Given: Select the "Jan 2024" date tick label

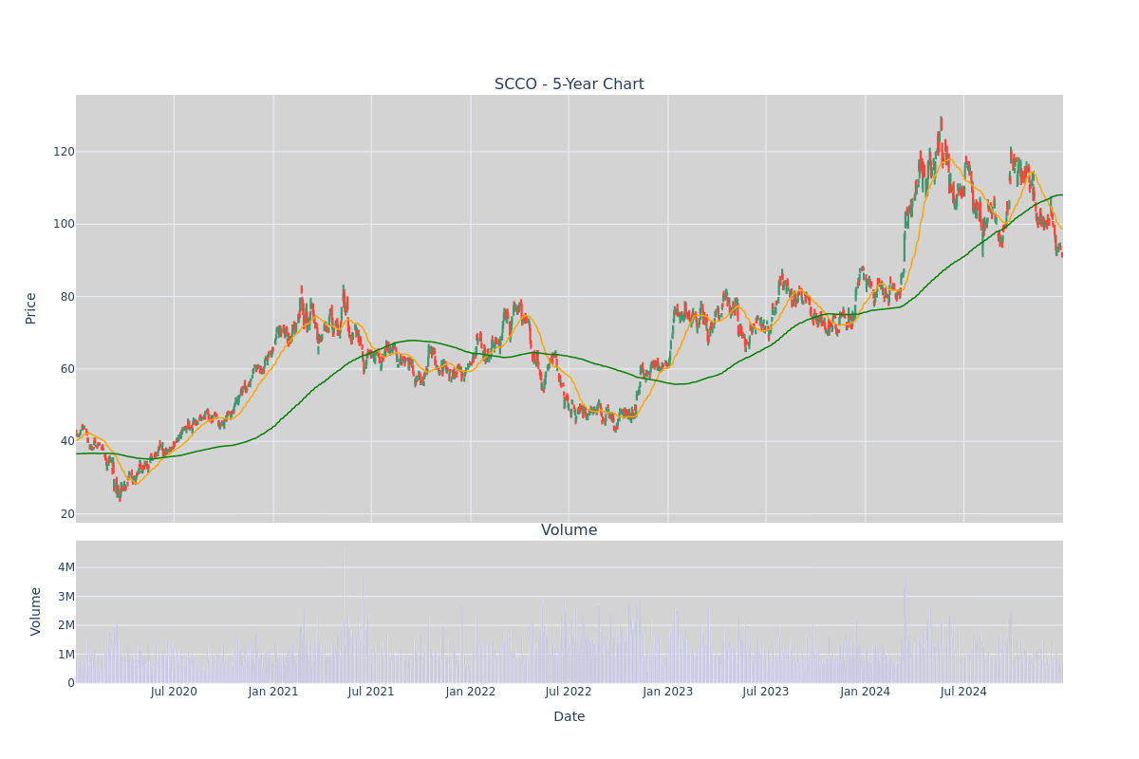Looking at the screenshot, I should click(x=865, y=692).
